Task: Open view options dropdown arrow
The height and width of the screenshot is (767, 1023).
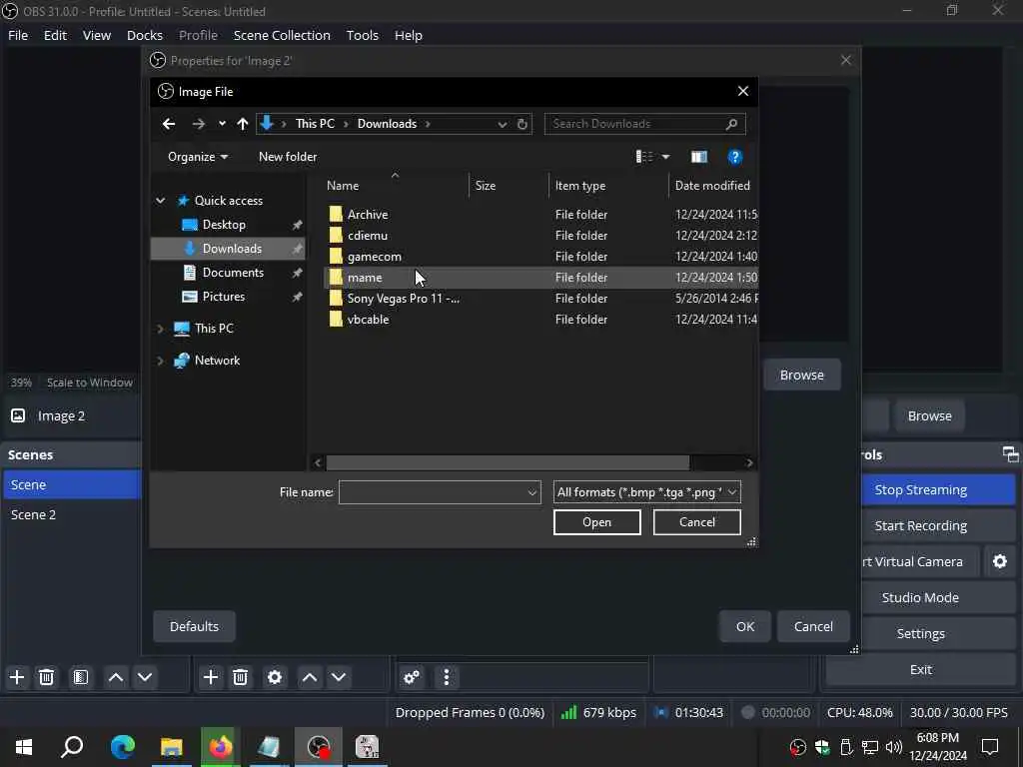Action: point(665,157)
